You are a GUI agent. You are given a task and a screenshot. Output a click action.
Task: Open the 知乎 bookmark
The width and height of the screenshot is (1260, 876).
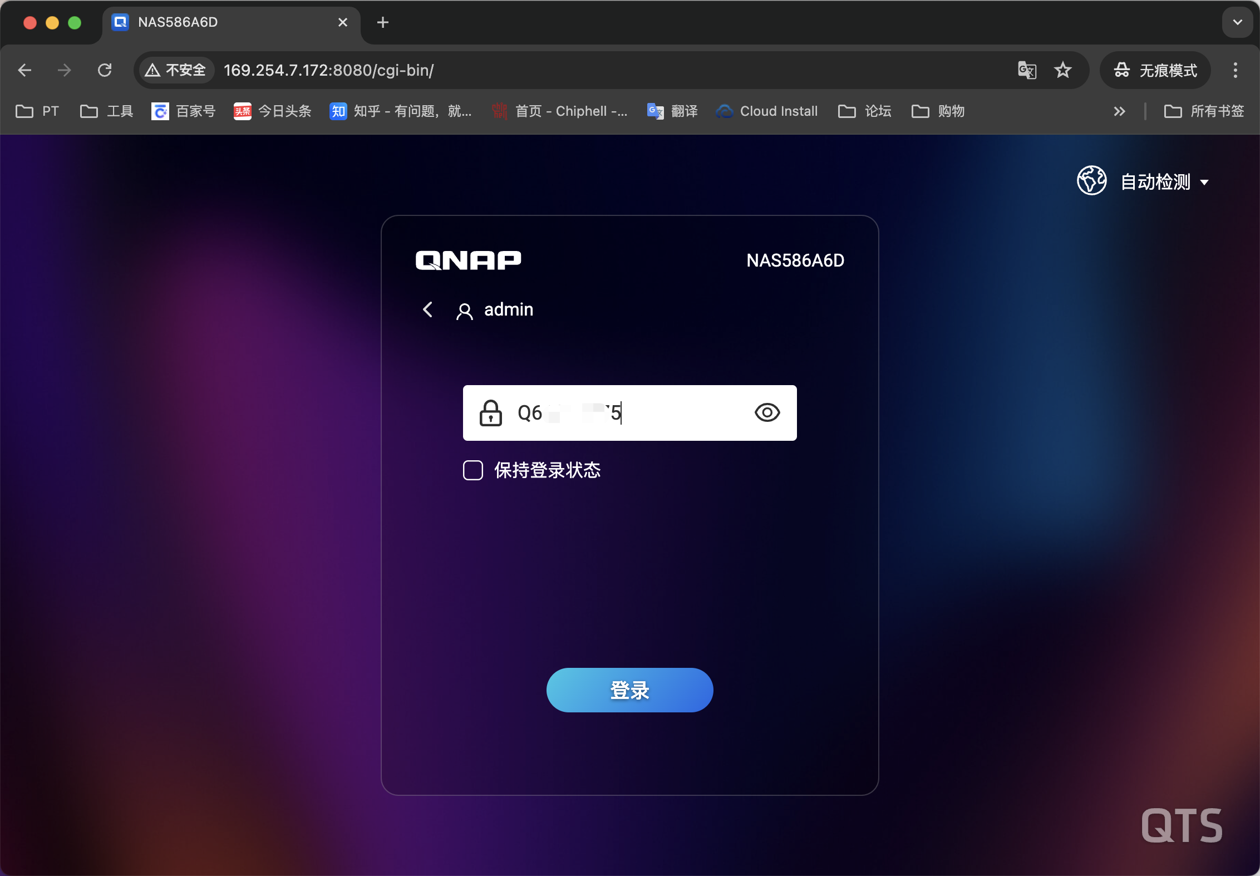click(401, 111)
